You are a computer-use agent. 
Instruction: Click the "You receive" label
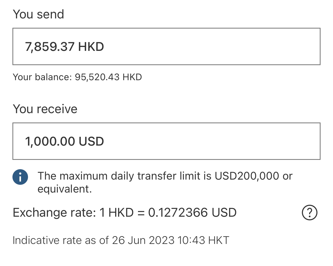(45, 109)
